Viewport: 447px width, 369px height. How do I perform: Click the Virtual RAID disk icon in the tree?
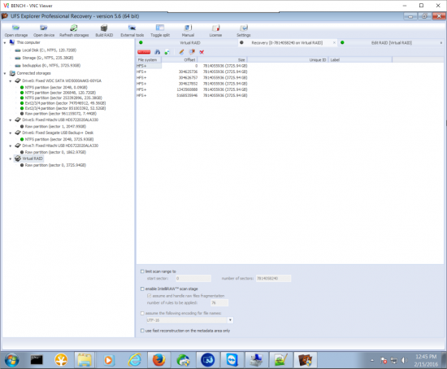tap(18, 158)
